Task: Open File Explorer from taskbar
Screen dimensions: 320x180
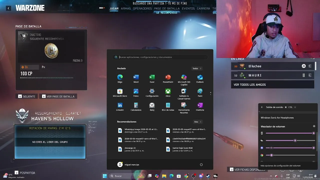Action: [x=164, y=176]
